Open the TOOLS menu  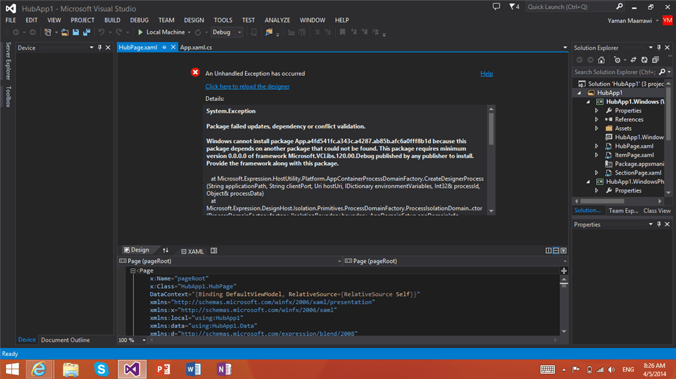(223, 20)
